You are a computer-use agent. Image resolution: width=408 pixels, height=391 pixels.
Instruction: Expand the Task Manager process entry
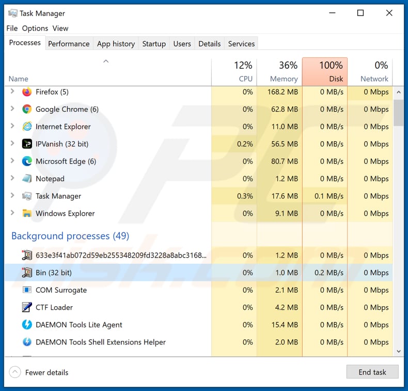click(x=12, y=195)
